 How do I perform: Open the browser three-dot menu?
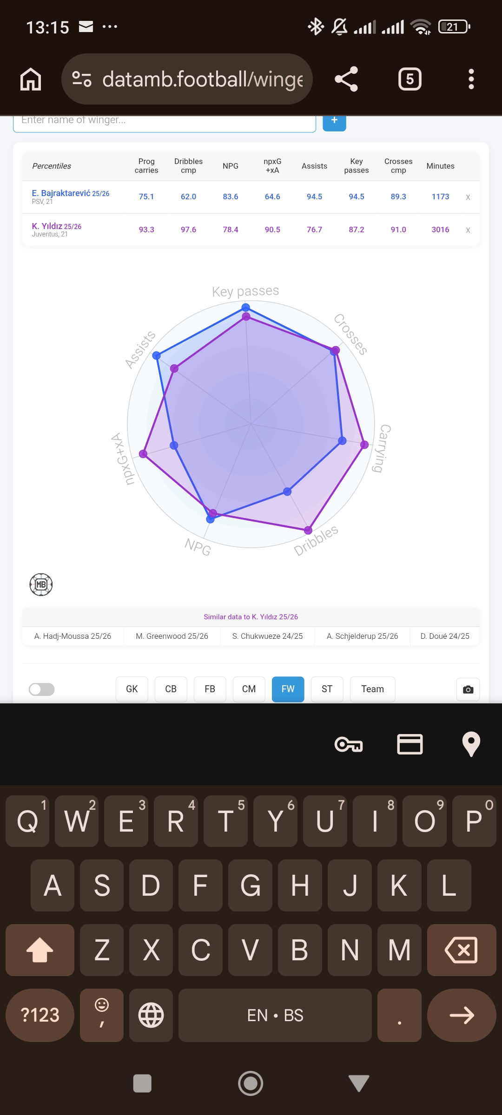(471, 79)
